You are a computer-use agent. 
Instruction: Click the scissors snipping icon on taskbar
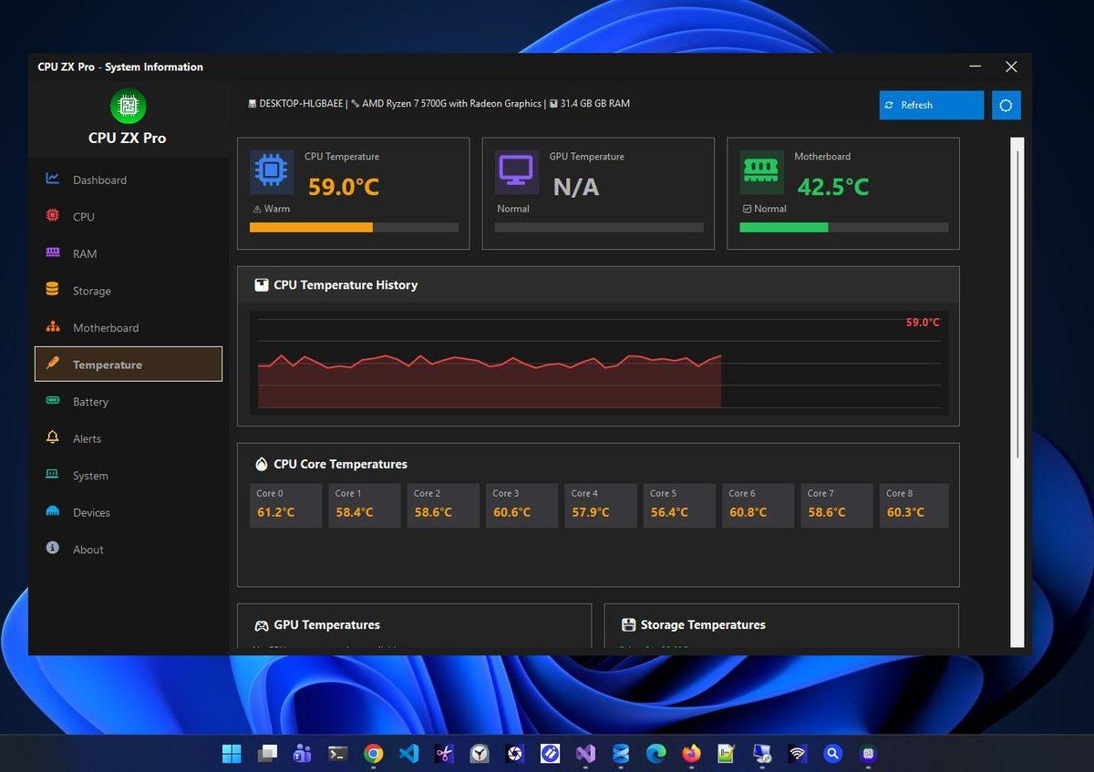coord(444,754)
